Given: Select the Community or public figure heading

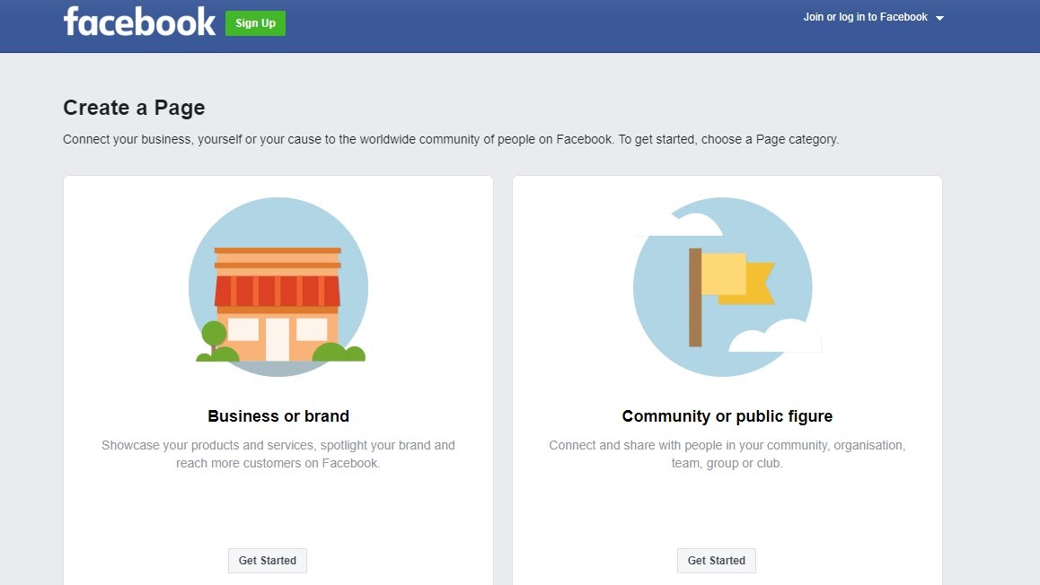Looking at the screenshot, I should (727, 416).
